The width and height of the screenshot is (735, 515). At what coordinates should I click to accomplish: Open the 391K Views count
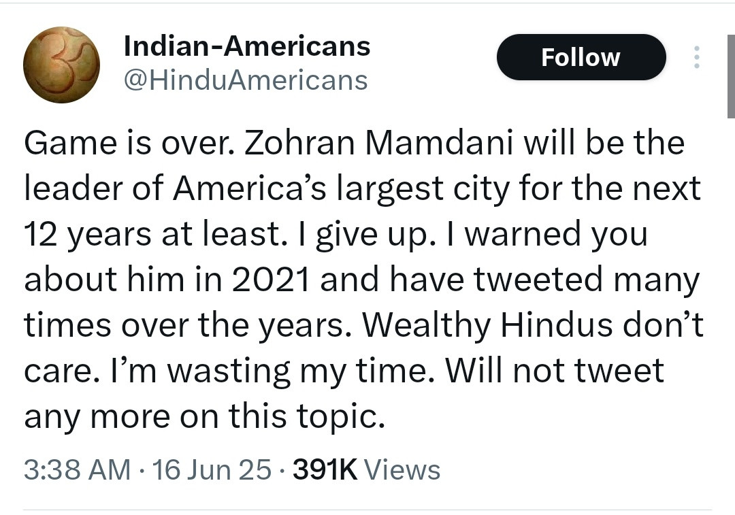tap(366, 469)
